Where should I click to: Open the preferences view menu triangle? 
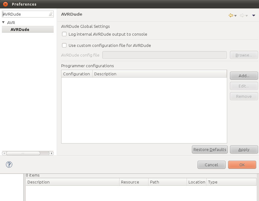(253, 16)
